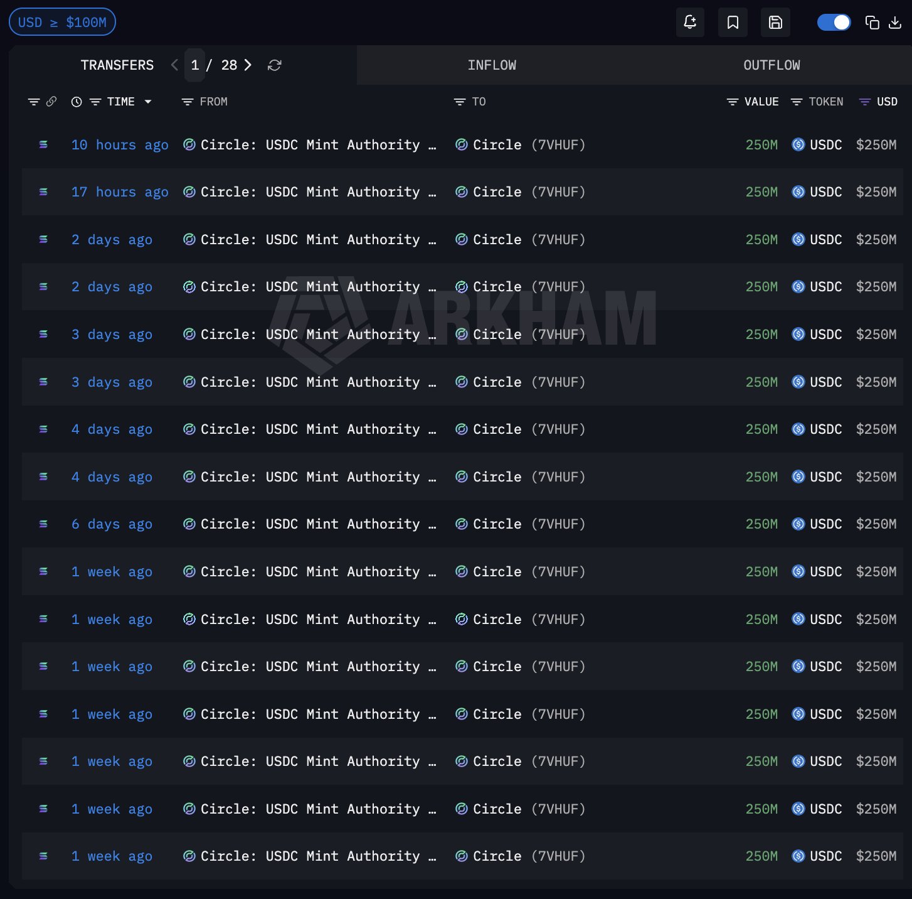This screenshot has height=899, width=912.
Task: Click the Circle (7VHUF) recipient link
Action: [x=520, y=144]
